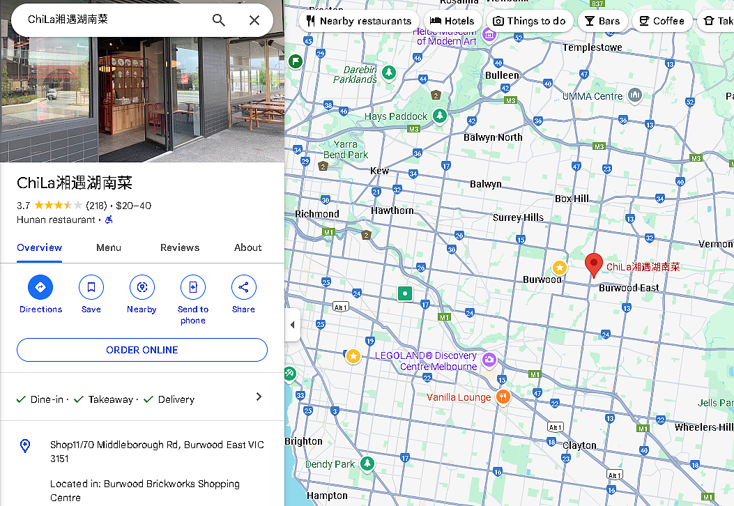Select the Hotels filter chip
The width and height of the screenshot is (734, 506).
[x=452, y=21]
